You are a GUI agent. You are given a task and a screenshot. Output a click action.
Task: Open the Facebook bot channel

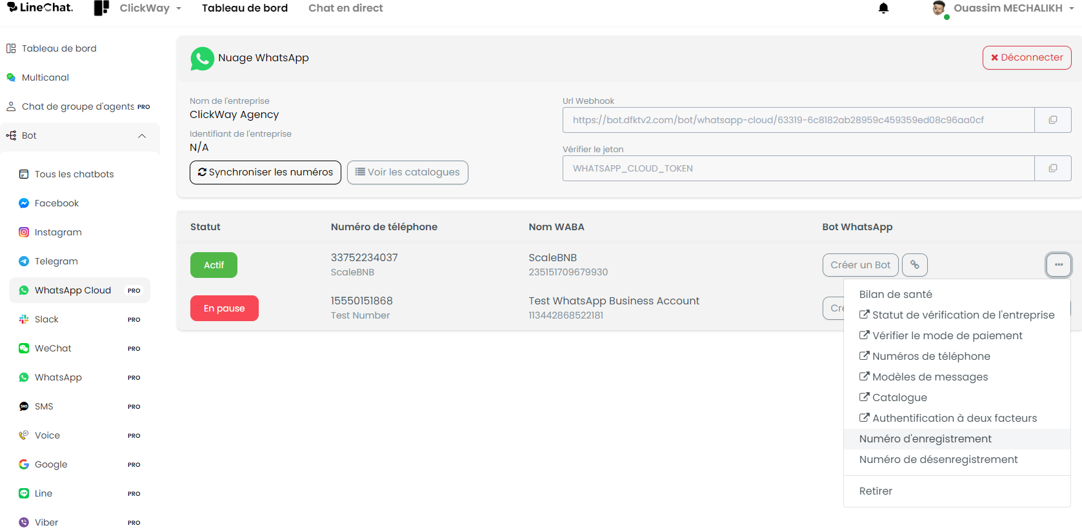[x=57, y=203]
